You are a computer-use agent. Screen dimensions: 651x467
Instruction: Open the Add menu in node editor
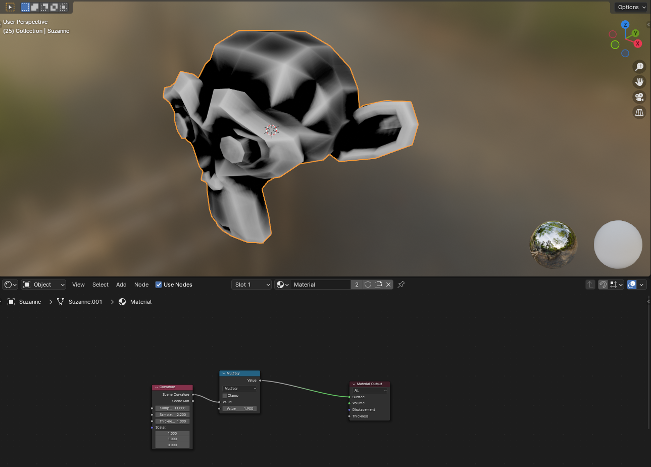pos(121,285)
